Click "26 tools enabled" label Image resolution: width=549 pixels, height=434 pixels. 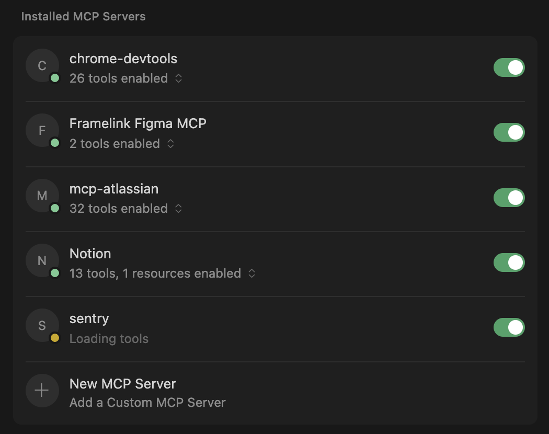click(119, 78)
